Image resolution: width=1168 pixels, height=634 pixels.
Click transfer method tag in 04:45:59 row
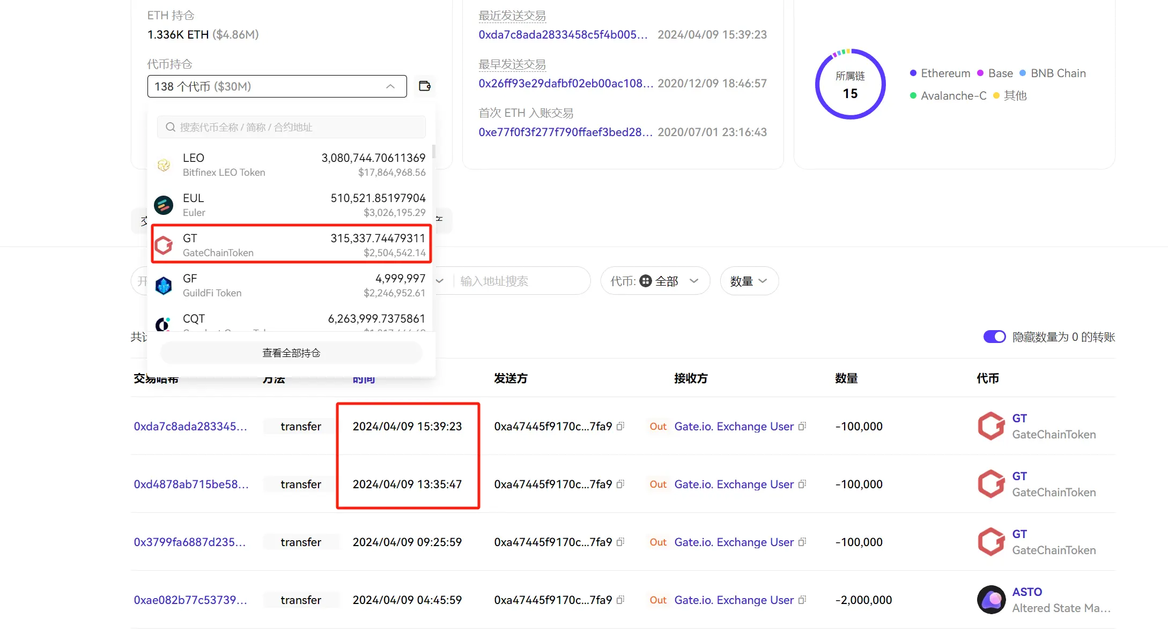(301, 600)
